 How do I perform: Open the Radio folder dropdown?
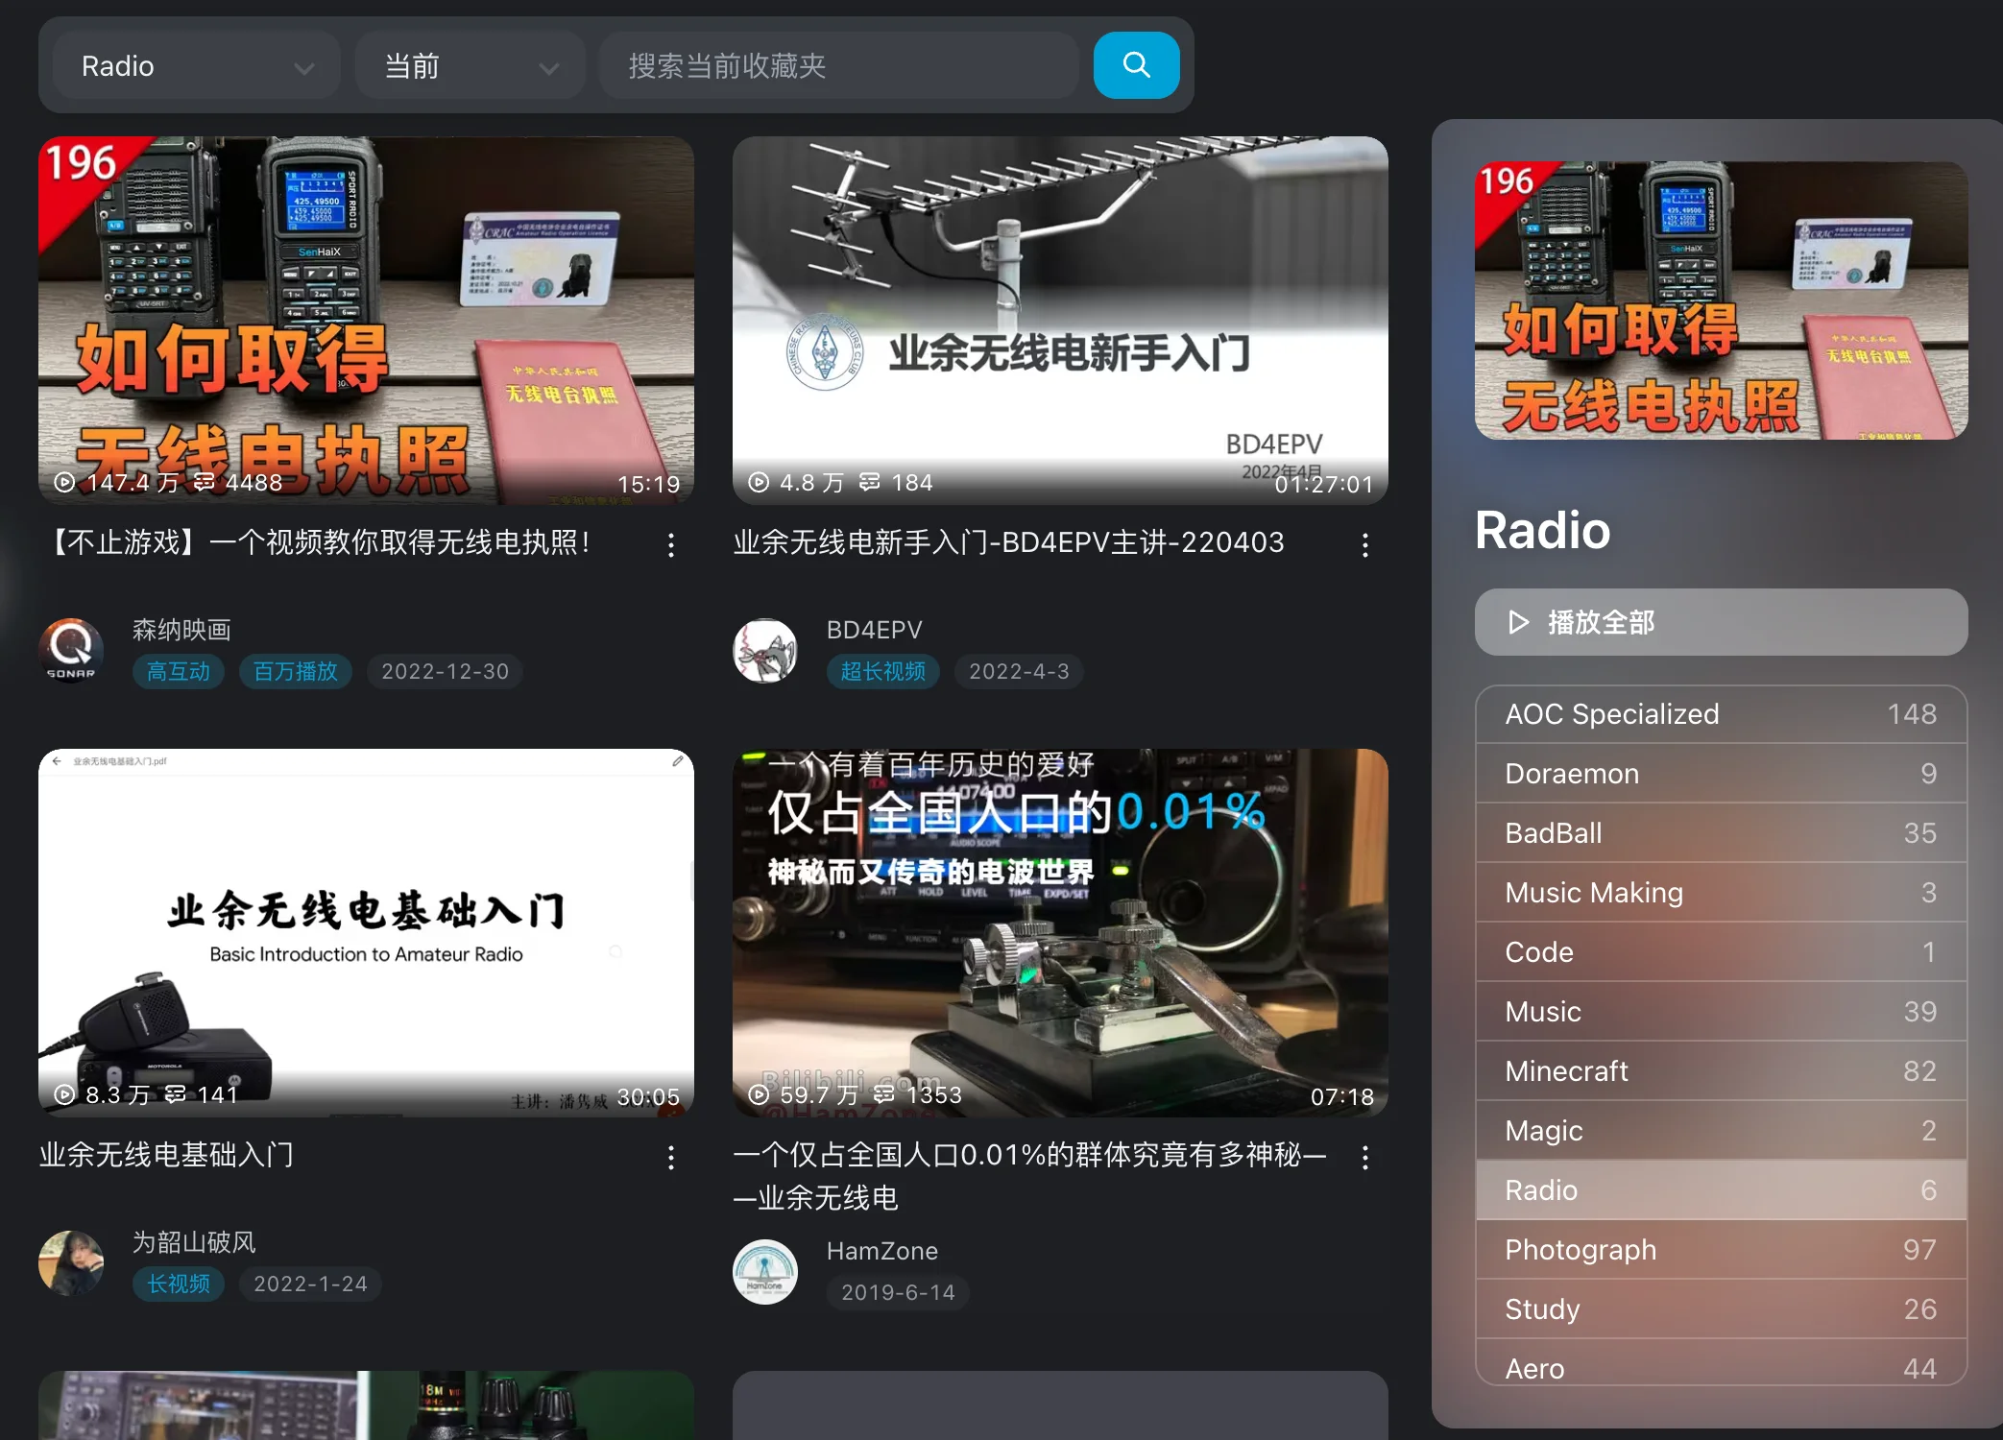point(197,65)
